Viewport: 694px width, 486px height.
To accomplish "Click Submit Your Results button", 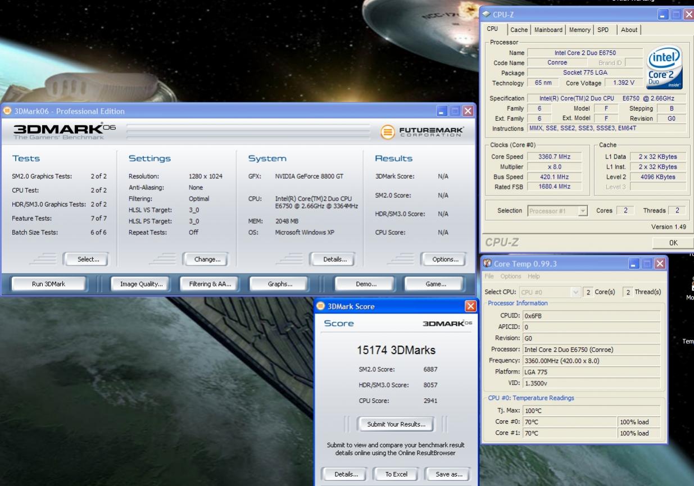I will coord(396,424).
